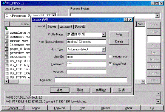Open the Profile Name dropdown
Image resolution: width=165 pixels, height=112 pixels.
click(104, 34)
